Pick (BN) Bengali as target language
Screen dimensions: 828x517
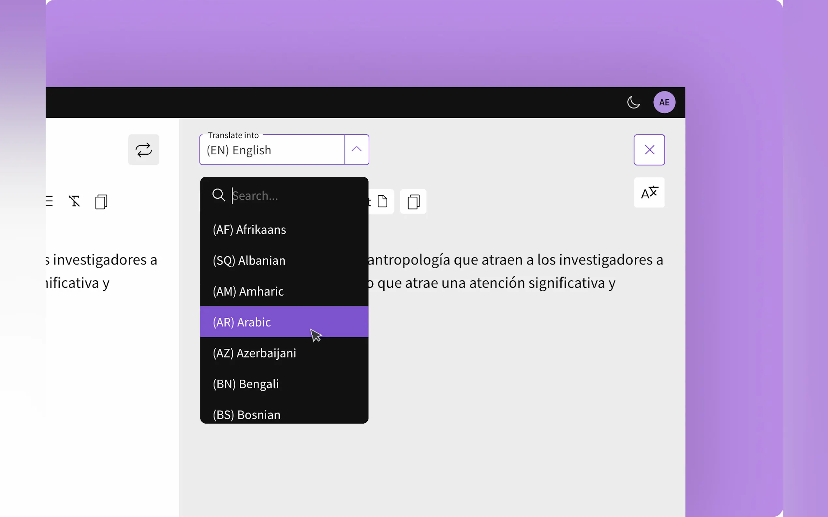[284, 384]
